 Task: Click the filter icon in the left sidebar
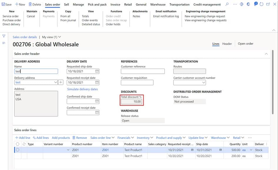(x=4, y=36)
